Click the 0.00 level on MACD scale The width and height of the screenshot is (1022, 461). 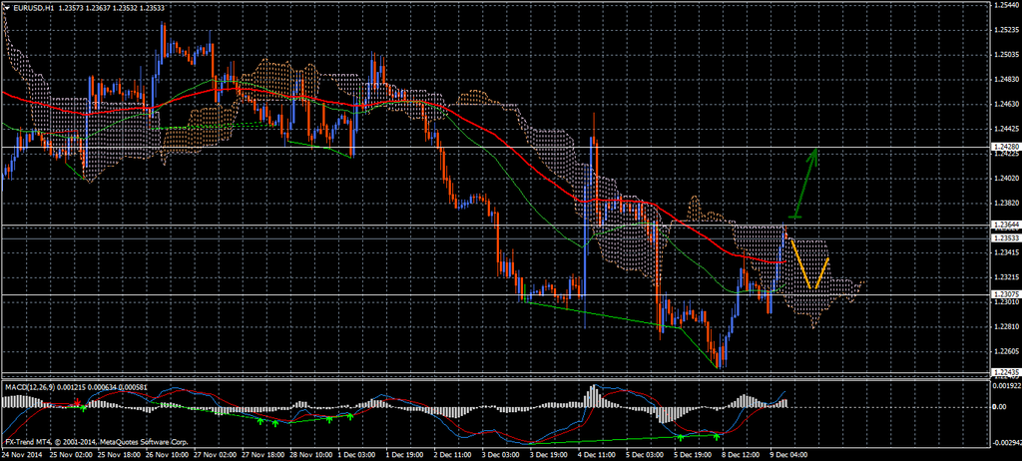1001,407
